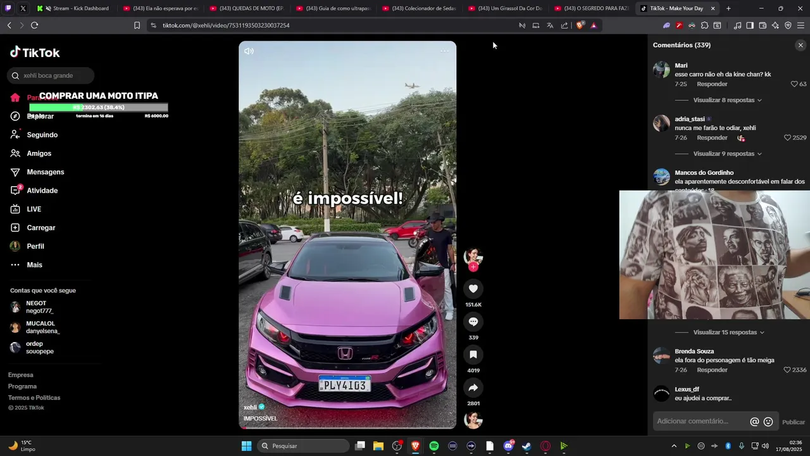Open Mancos do Gordinho's profile avatar
Viewport: 810px width, 456px height.
click(x=661, y=177)
